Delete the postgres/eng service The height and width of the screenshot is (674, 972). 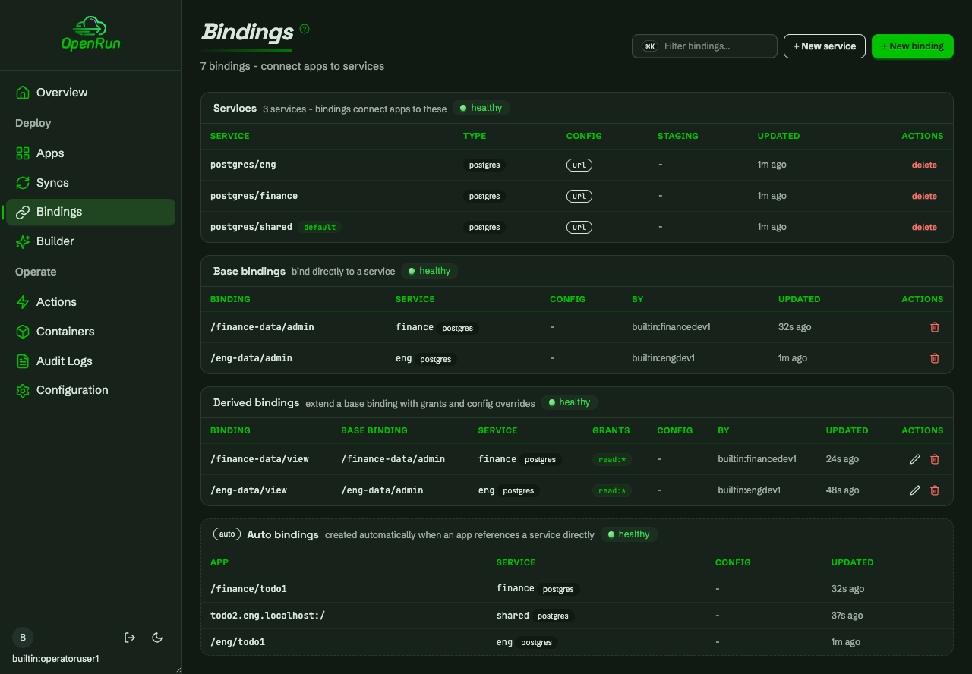[x=924, y=165]
